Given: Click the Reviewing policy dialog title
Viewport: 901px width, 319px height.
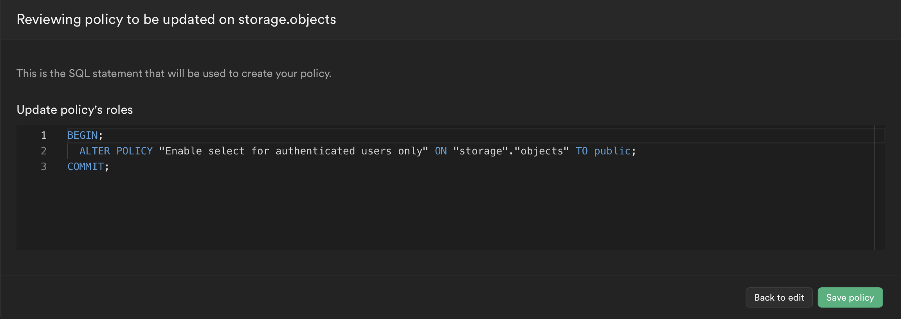Looking at the screenshot, I should [176, 20].
